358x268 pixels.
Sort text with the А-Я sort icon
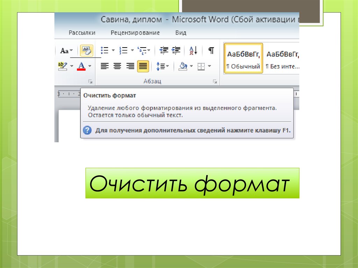click(x=193, y=50)
